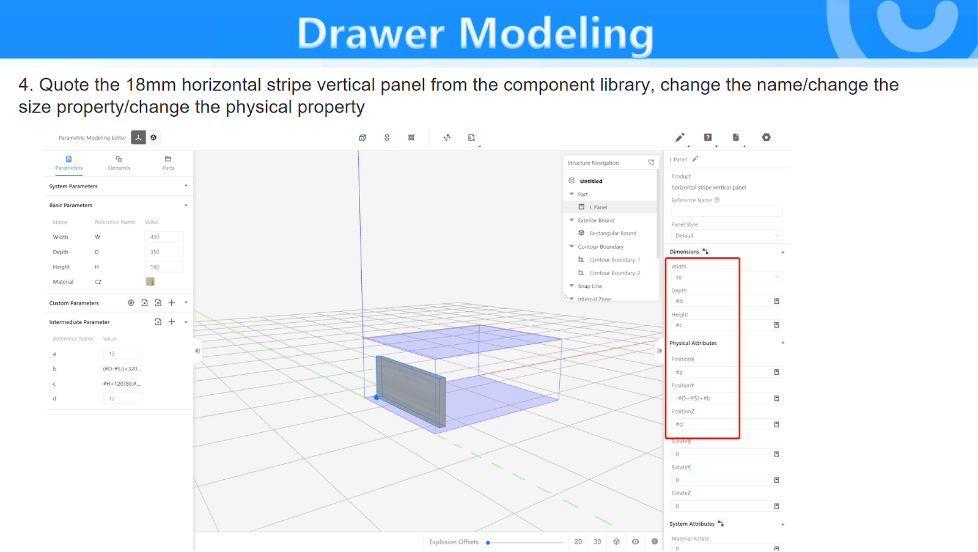The image size is (978, 552).
Task: Collapse the Basic Parameters section
Action: (x=186, y=205)
